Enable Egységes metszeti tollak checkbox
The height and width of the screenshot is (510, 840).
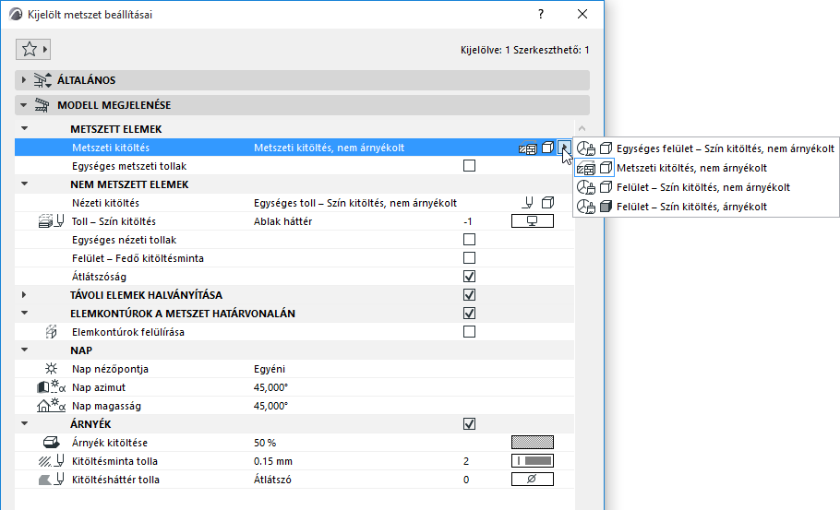(469, 166)
